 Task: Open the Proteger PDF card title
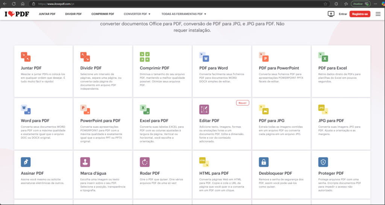point(331,173)
